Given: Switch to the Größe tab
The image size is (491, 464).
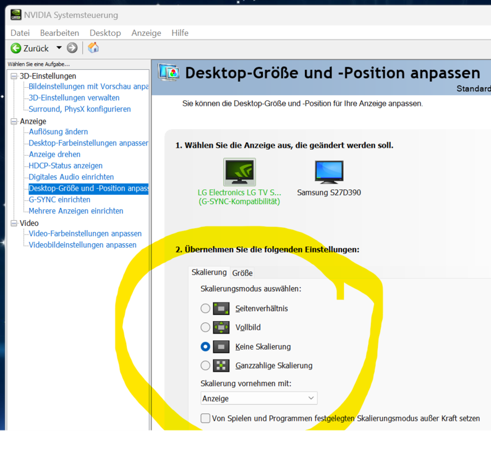Looking at the screenshot, I should click(242, 273).
